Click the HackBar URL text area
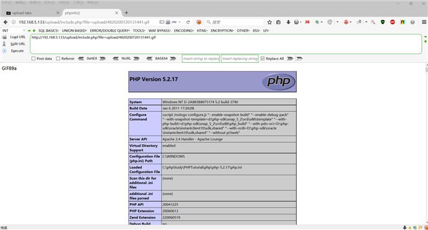This screenshot has height=230, width=428. click(x=226, y=44)
